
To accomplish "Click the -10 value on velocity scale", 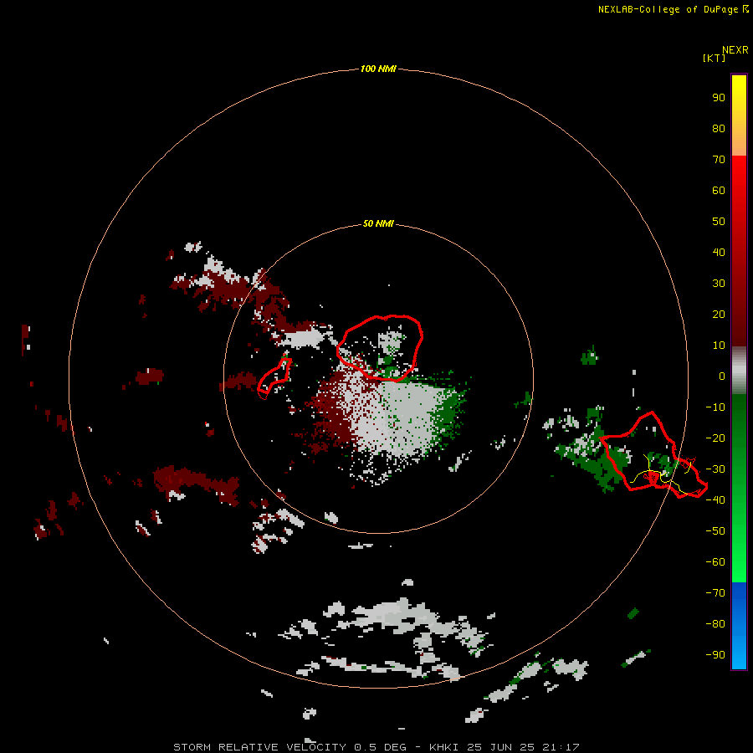I will point(715,407).
